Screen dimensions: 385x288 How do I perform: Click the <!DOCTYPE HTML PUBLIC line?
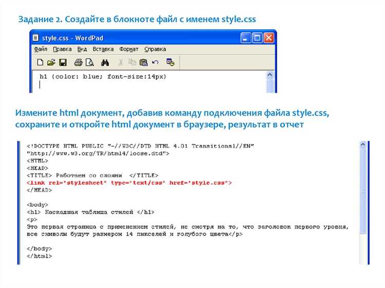click(x=140, y=146)
